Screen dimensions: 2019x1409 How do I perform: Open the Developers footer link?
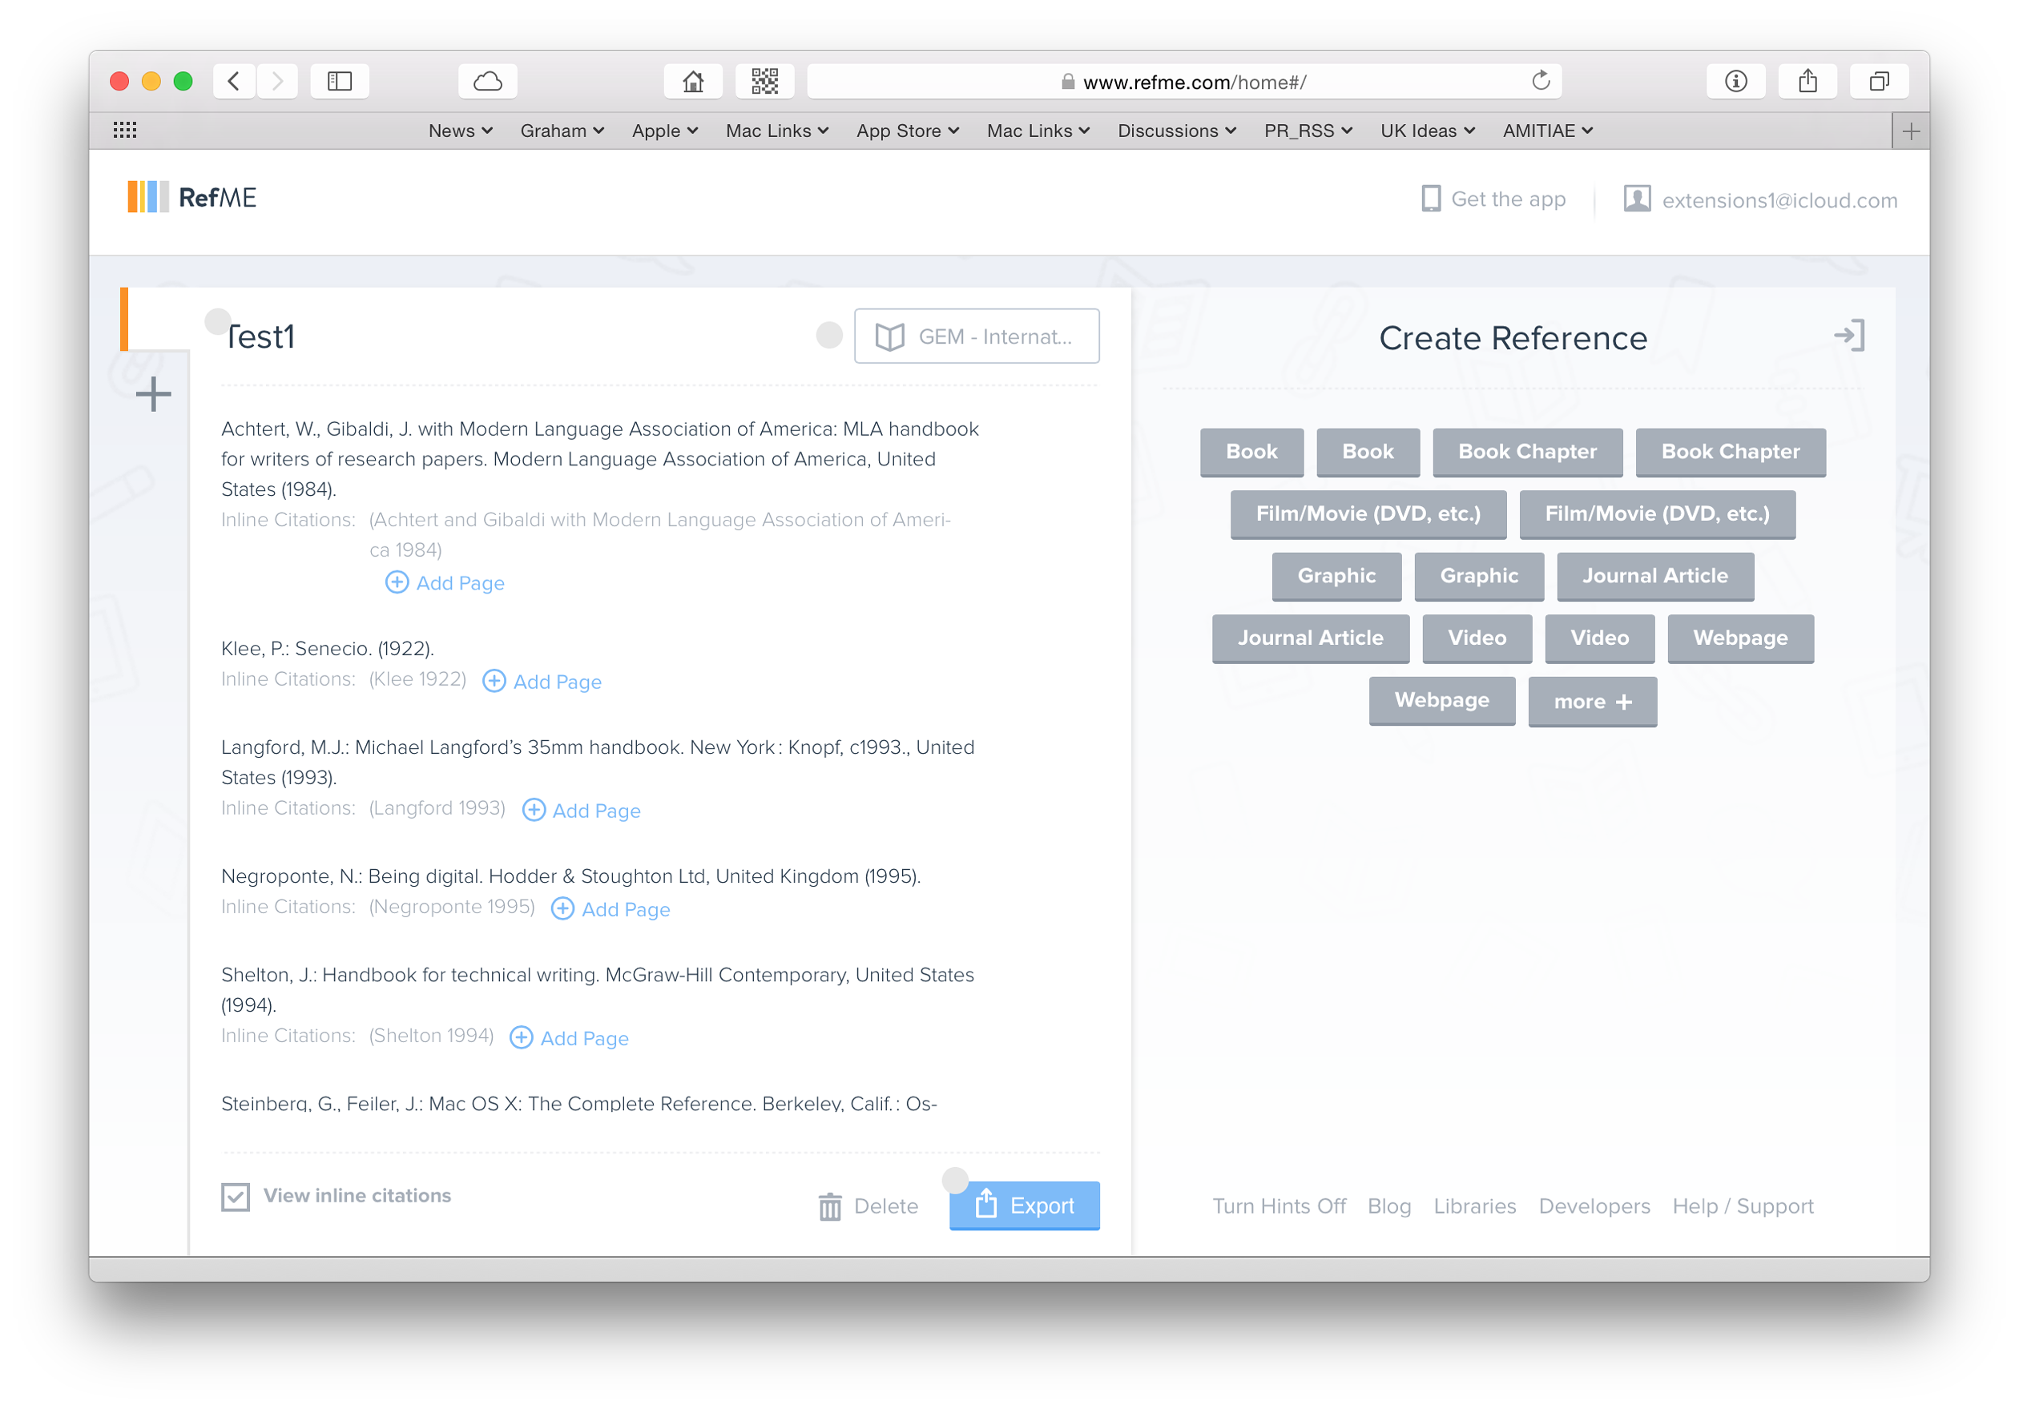(1594, 1206)
